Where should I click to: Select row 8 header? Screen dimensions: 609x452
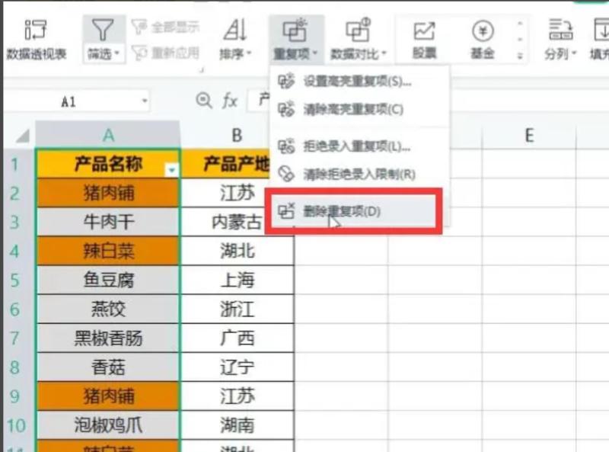point(14,367)
